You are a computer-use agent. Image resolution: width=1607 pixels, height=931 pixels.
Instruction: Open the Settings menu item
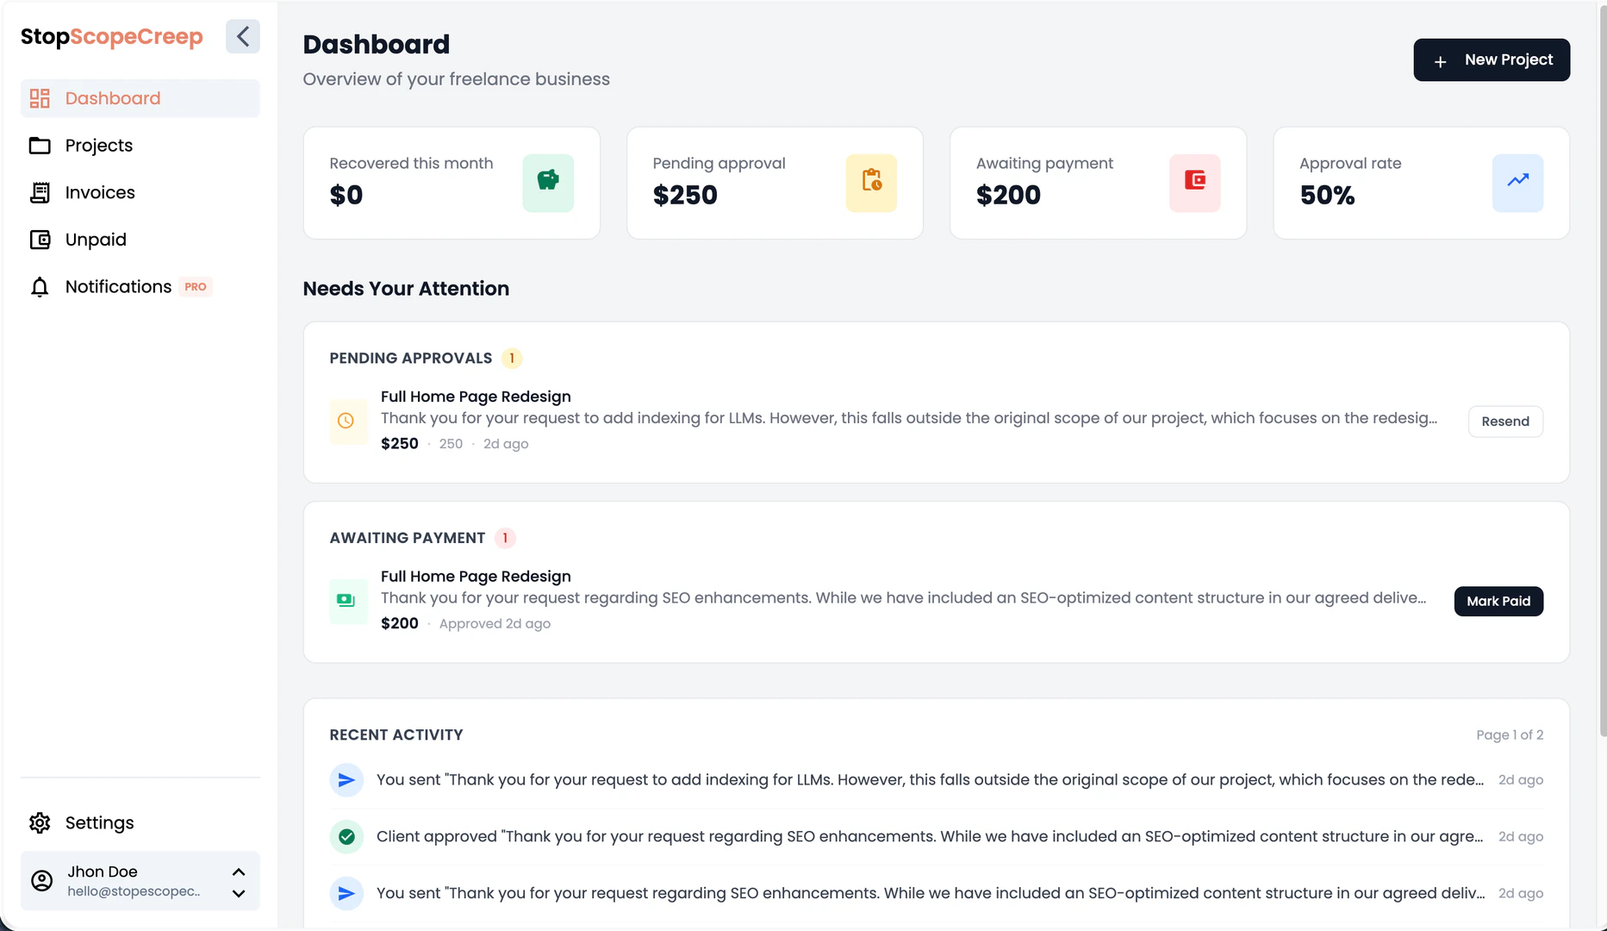coord(99,822)
